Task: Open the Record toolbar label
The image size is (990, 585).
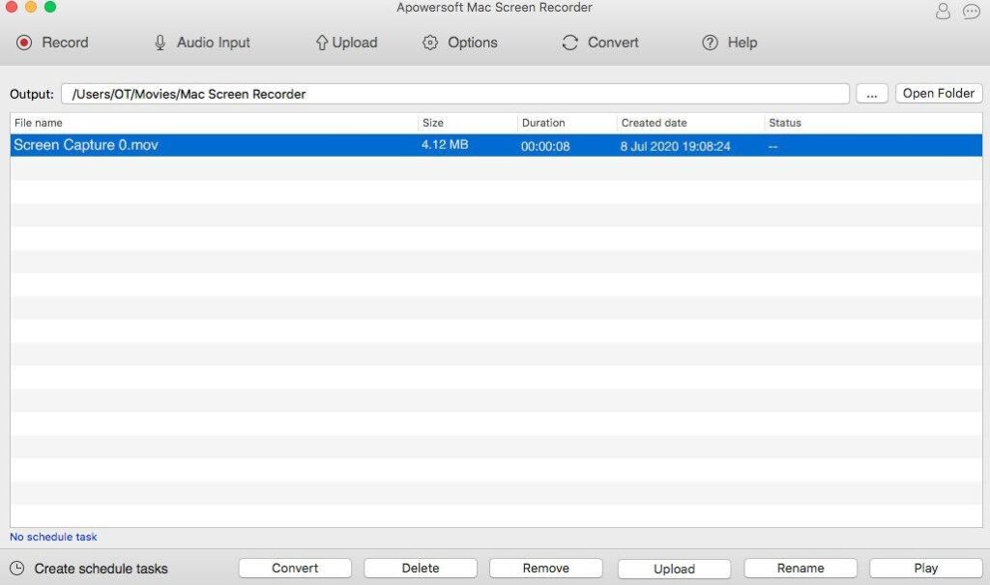Action: pos(65,43)
